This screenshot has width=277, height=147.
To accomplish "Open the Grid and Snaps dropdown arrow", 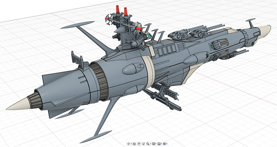I will click(161, 144).
